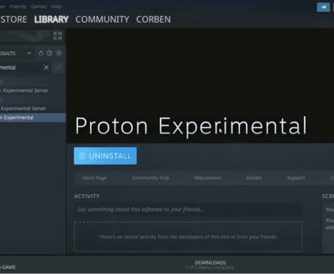Click the gear icon on Uninstall button
The height and width of the screenshot is (274, 334).
(x=82, y=156)
